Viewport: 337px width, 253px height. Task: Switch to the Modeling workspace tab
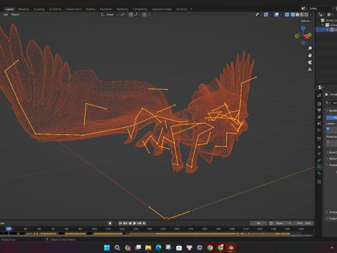tap(23, 9)
